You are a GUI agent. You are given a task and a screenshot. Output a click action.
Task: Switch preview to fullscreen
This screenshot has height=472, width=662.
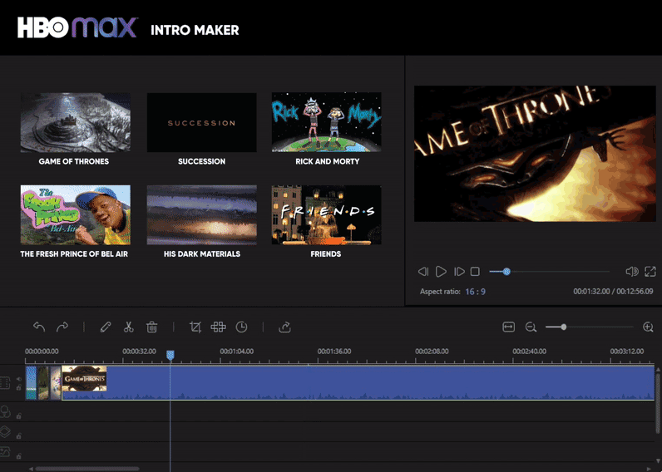[650, 272]
